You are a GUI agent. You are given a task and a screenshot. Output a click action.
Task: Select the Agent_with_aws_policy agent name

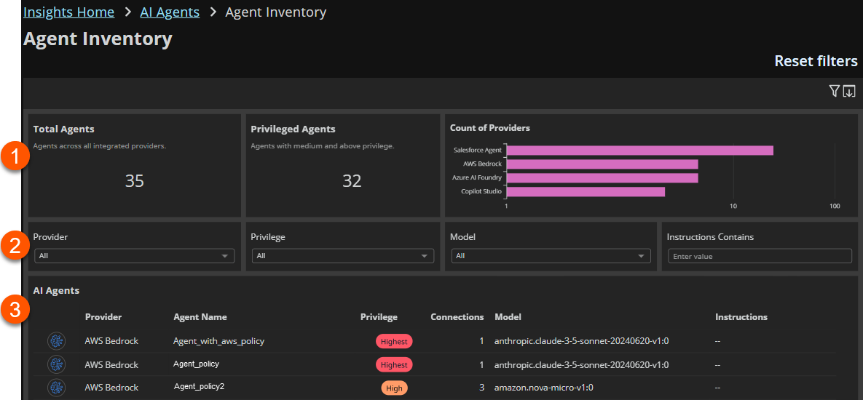click(x=219, y=341)
